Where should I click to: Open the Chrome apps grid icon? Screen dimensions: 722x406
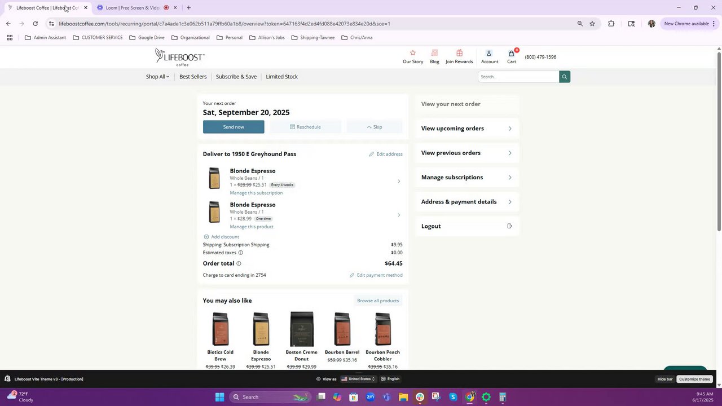click(x=10, y=38)
